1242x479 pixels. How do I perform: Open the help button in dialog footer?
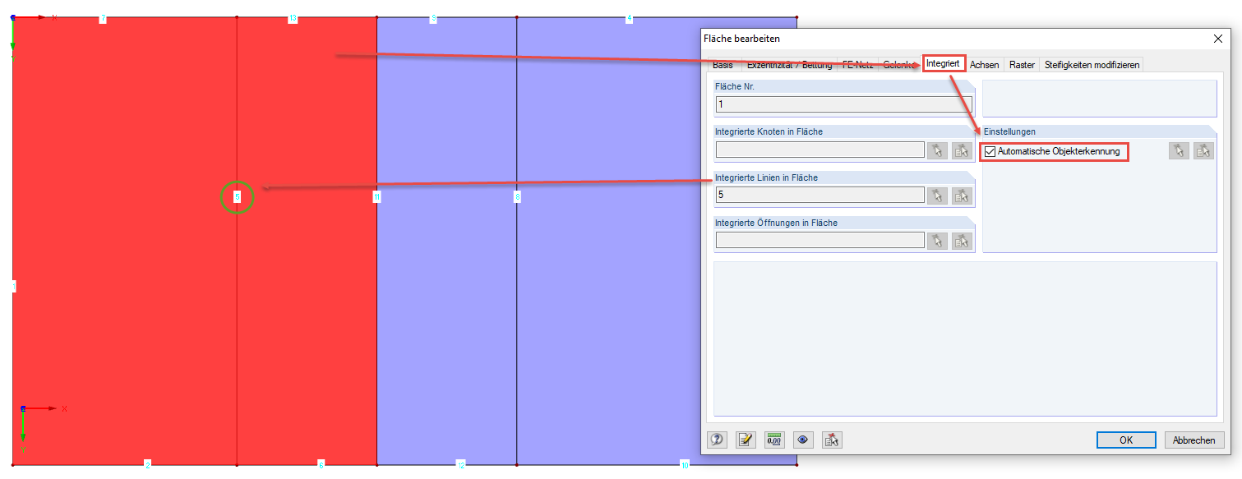(717, 440)
